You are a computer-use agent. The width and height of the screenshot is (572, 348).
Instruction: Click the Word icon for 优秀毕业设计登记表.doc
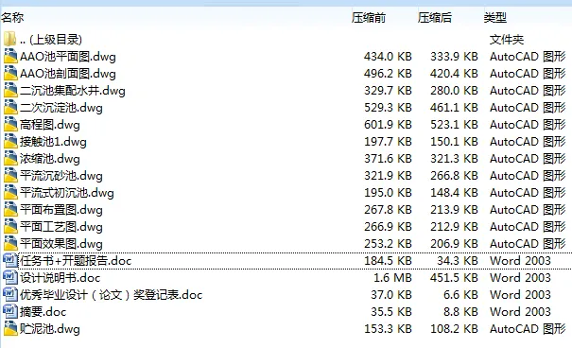tap(10, 294)
